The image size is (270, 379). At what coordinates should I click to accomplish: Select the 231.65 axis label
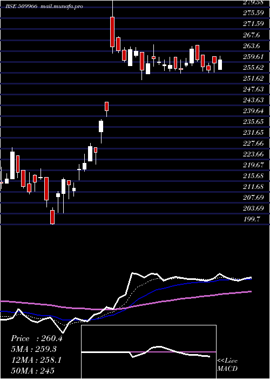[x=253, y=132]
